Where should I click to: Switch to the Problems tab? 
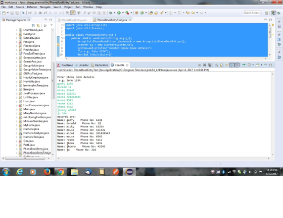65,65
